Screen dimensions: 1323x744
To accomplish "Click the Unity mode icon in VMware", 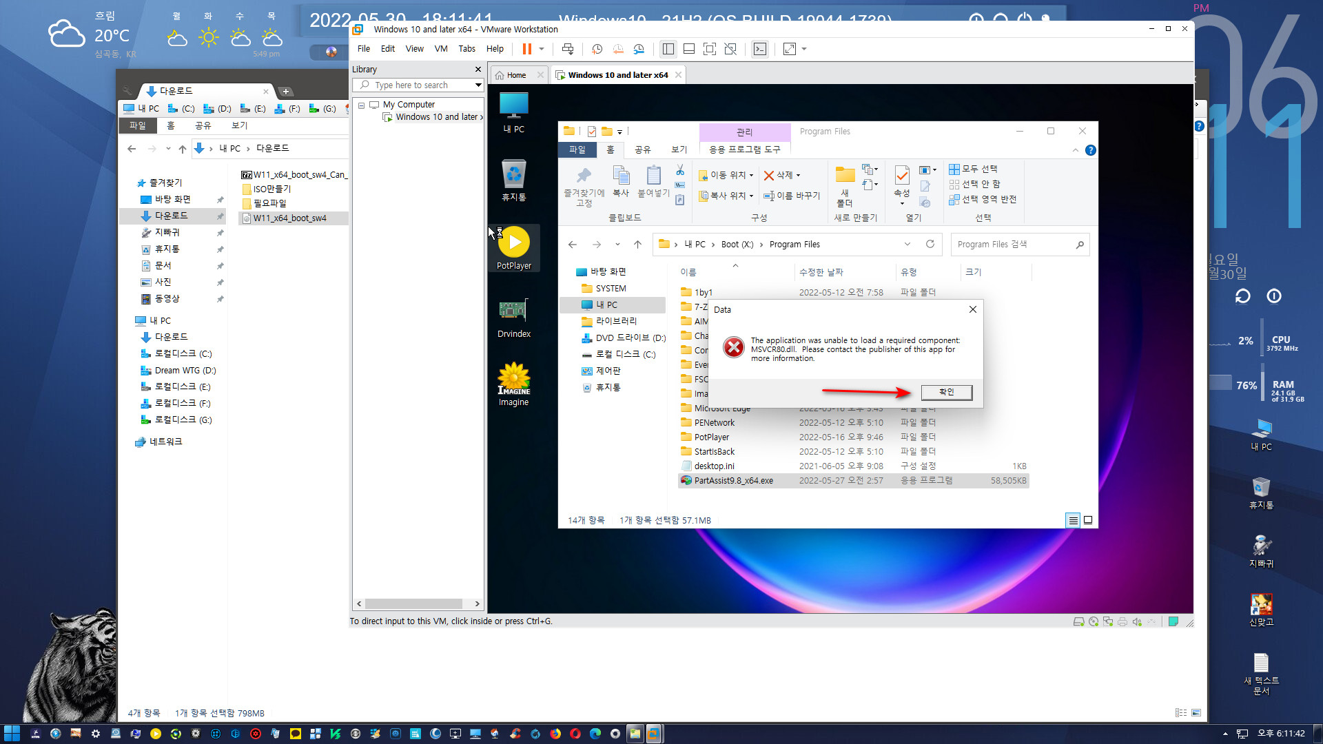I will [730, 49].
